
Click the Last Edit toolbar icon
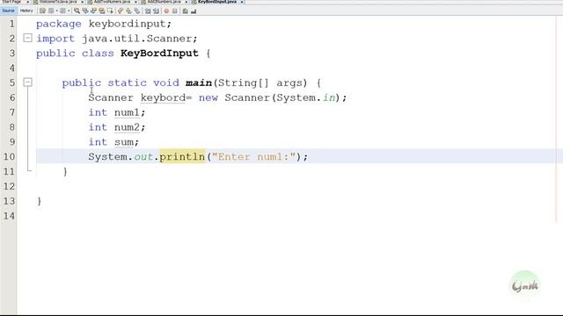coord(42,11)
